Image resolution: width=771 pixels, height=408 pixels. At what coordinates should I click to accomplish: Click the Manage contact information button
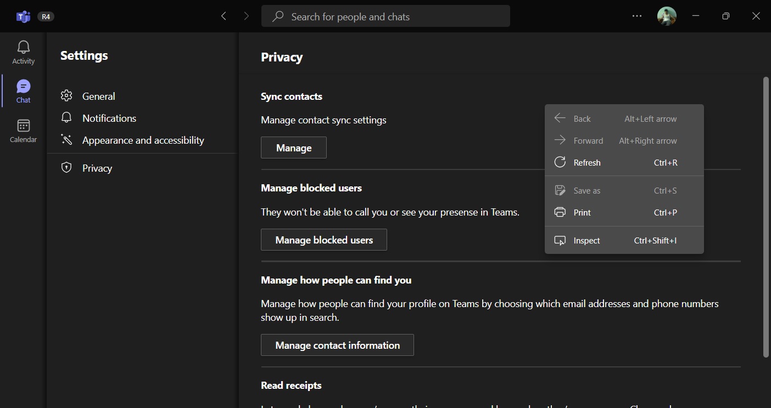(337, 345)
